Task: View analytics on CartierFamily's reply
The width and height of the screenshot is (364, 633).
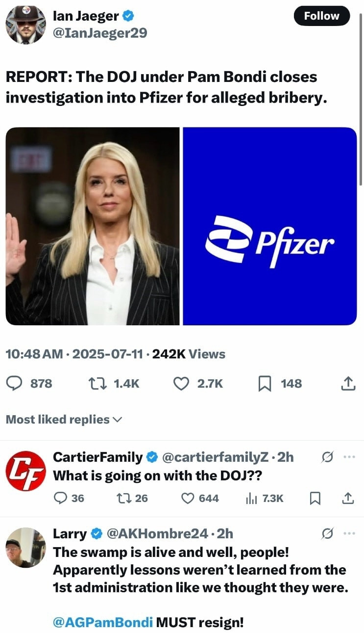Action: coord(251,498)
